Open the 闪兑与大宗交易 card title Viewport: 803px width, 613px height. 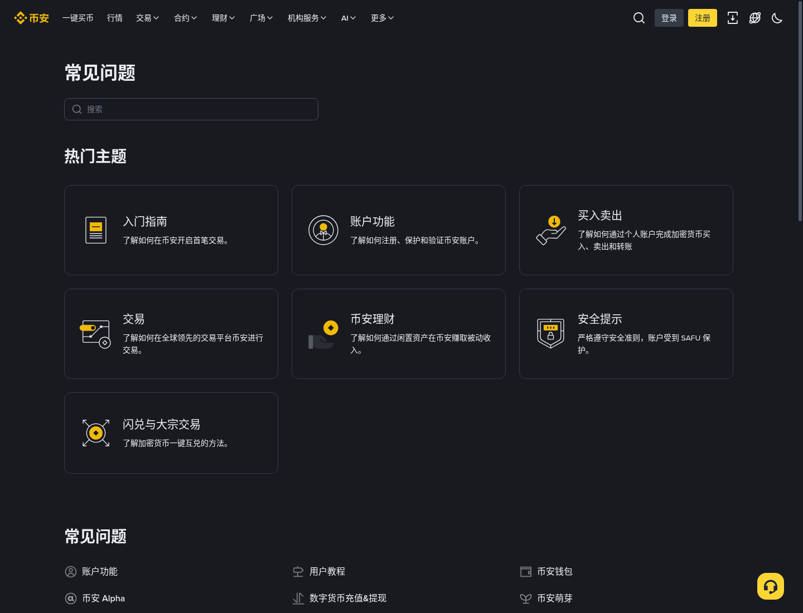162,425
